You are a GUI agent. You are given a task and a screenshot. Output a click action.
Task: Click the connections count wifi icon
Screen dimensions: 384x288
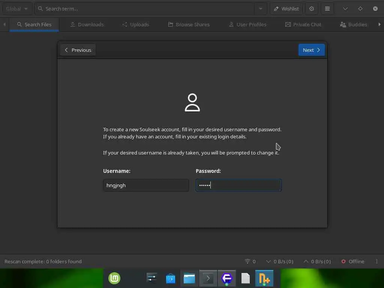[247, 261]
